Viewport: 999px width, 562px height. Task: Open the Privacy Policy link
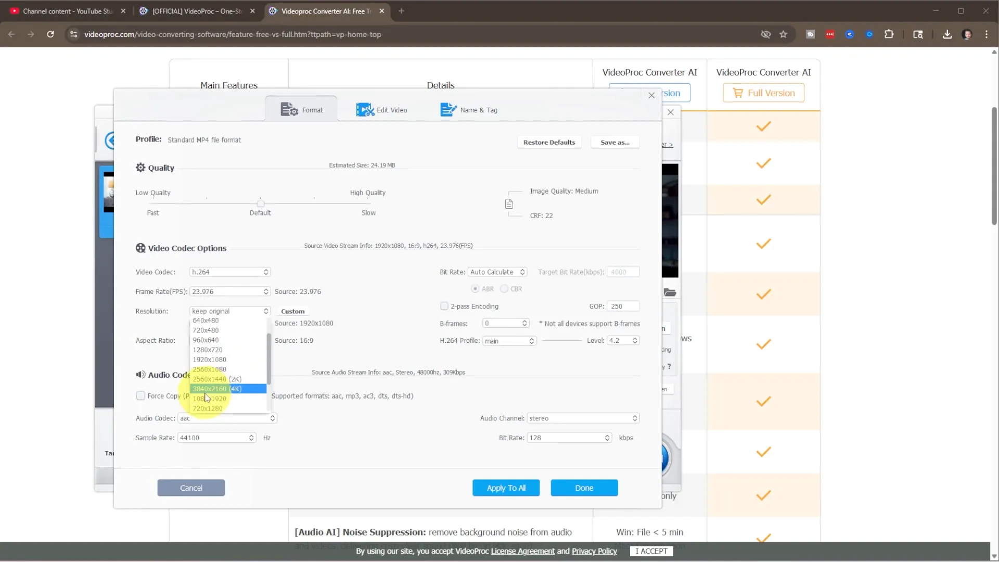pos(594,551)
